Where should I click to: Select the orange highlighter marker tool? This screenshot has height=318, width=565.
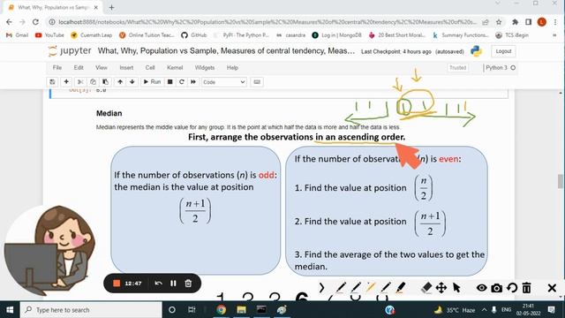(401, 288)
